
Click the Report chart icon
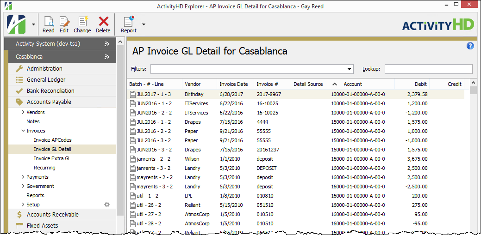pos(128,22)
